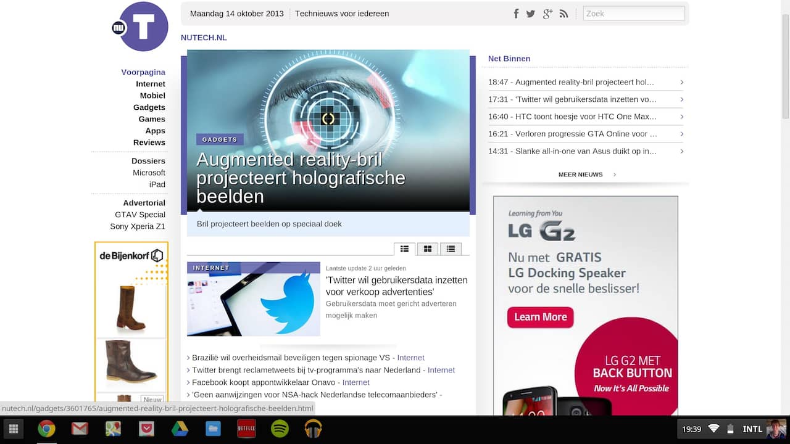Viewport: 790px width, 444px height.
Task: Open the Apps section in sidebar
Action: (156, 131)
